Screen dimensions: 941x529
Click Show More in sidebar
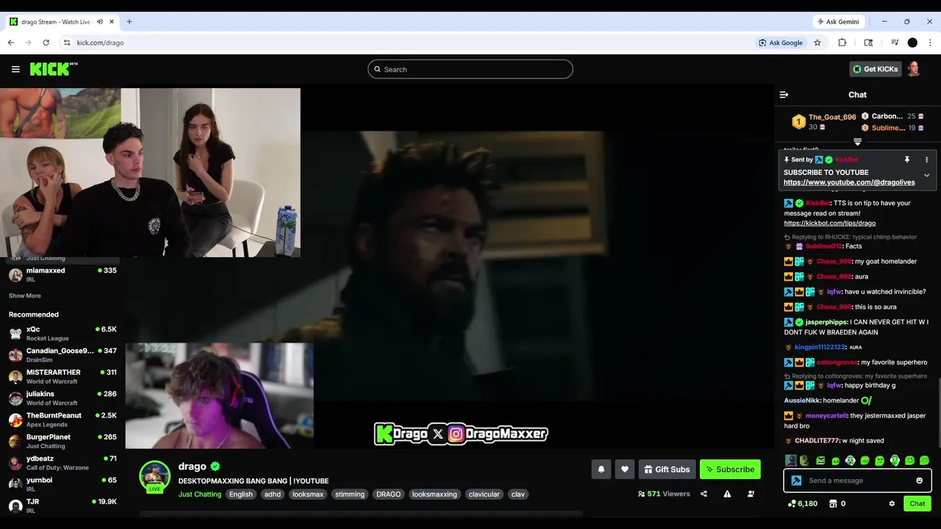pyautogui.click(x=25, y=296)
